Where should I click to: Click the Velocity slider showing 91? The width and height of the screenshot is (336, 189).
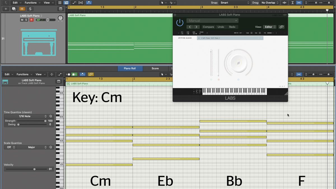[x=34, y=169]
